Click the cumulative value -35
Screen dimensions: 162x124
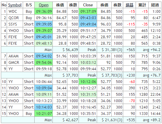[x=145, y=24]
